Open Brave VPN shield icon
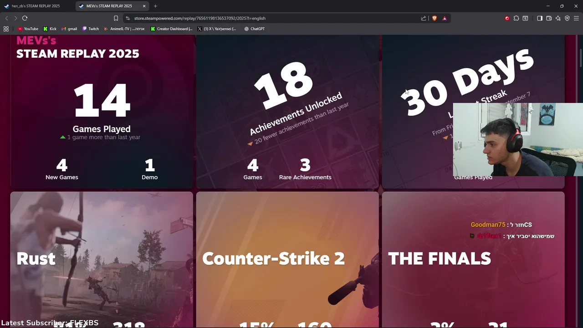This screenshot has width=583, height=328. [567, 18]
